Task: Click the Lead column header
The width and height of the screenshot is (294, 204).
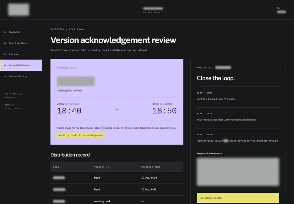Action: coord(56,167)
